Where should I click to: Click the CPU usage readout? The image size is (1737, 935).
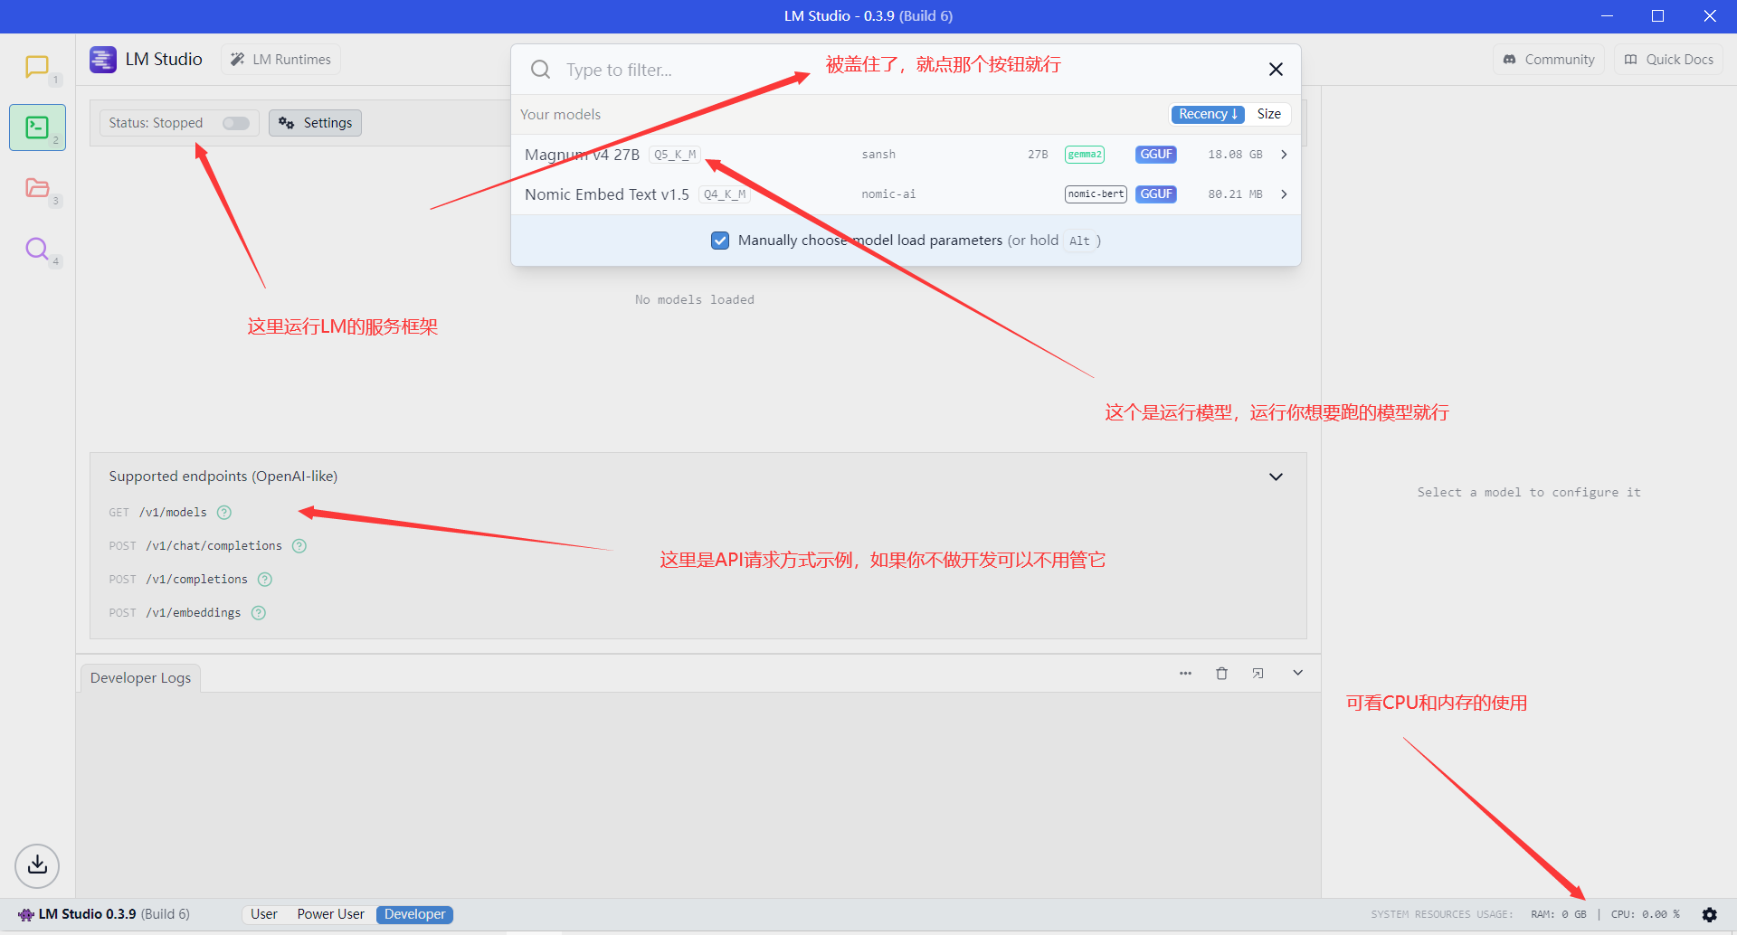1645,914
